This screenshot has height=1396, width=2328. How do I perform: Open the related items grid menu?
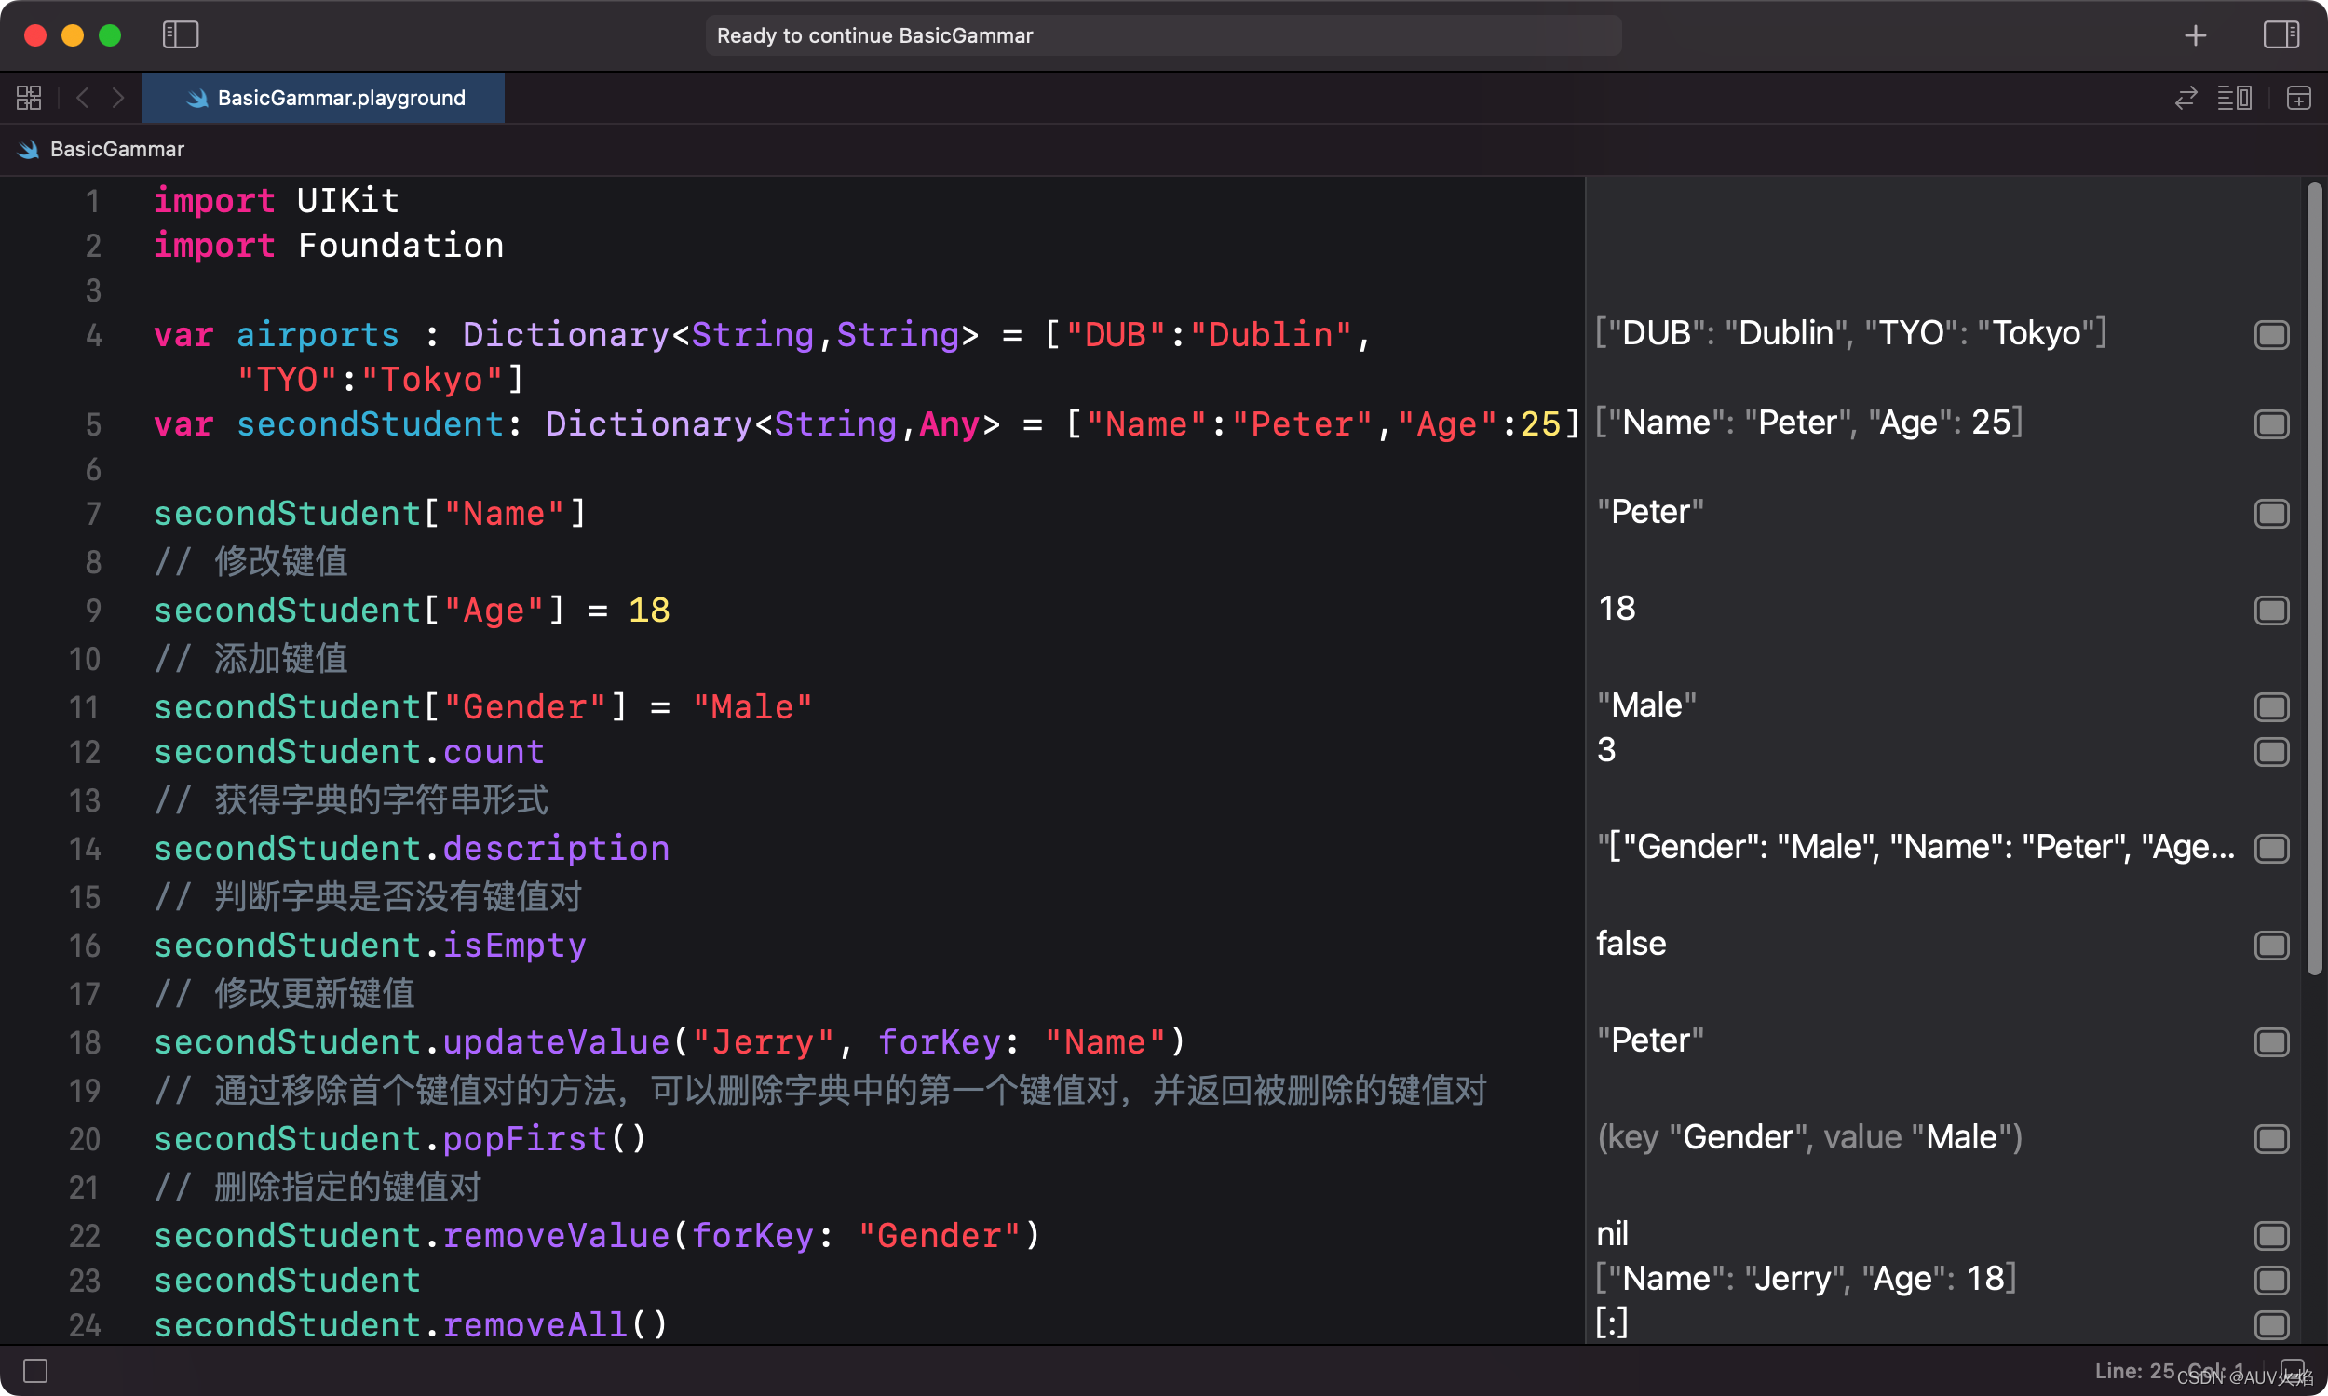[x=29, y=98]
